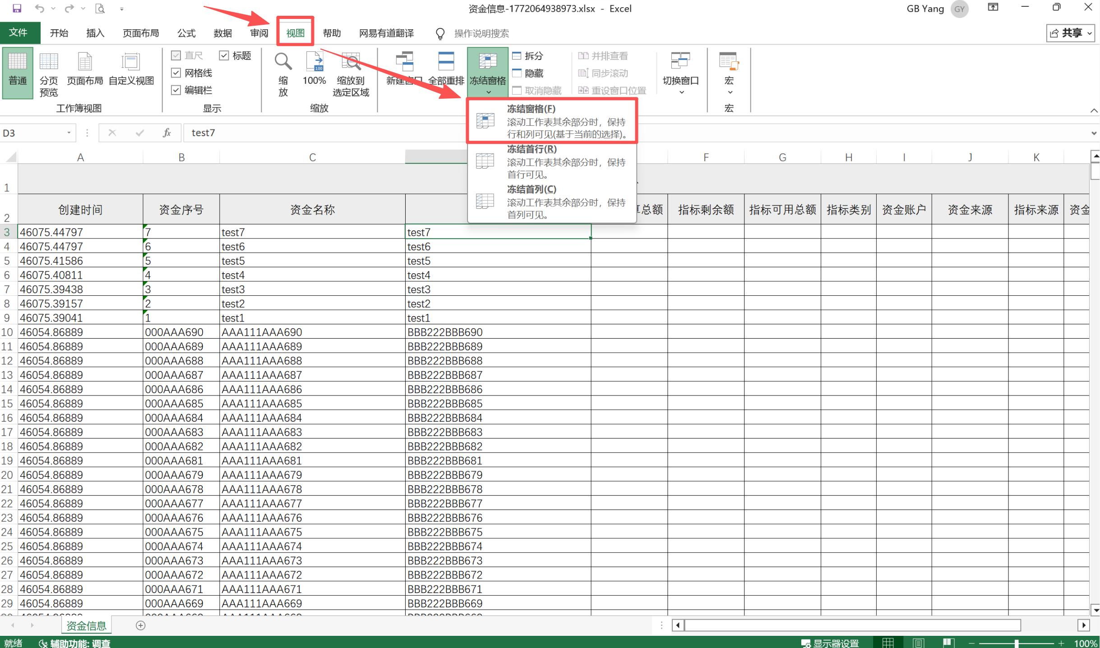Open display settings in status bar

point(830,643)
